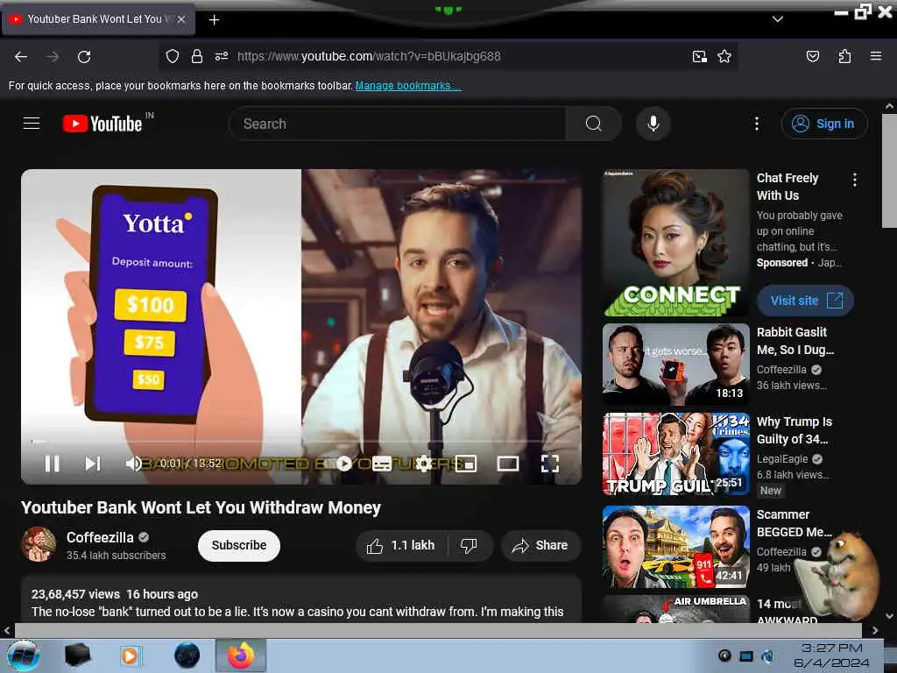
Task: Mute the video volume
Action: pyautogui.click(x=133, y=464)
